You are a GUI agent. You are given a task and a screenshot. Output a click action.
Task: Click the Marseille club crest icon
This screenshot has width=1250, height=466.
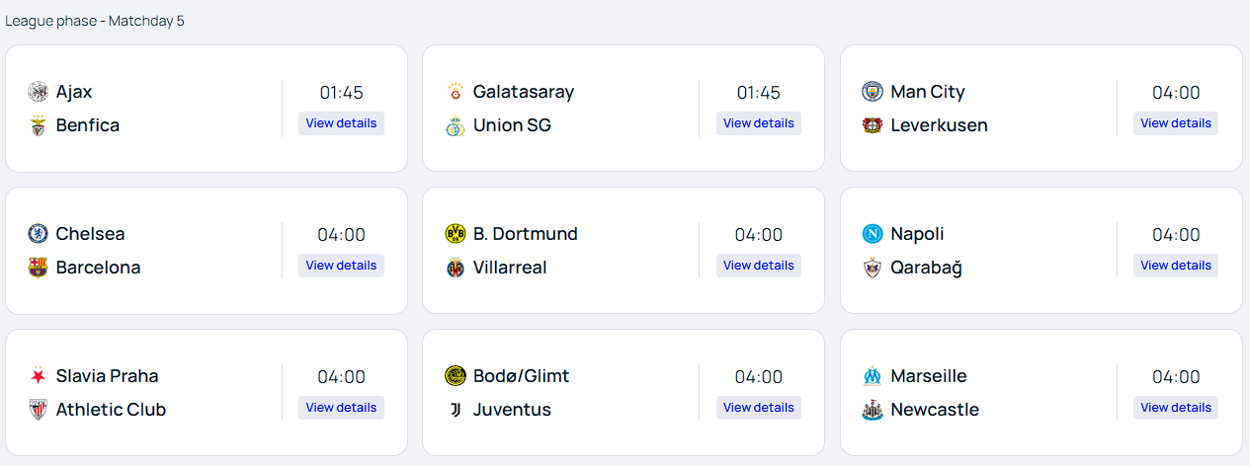point(872,376)
